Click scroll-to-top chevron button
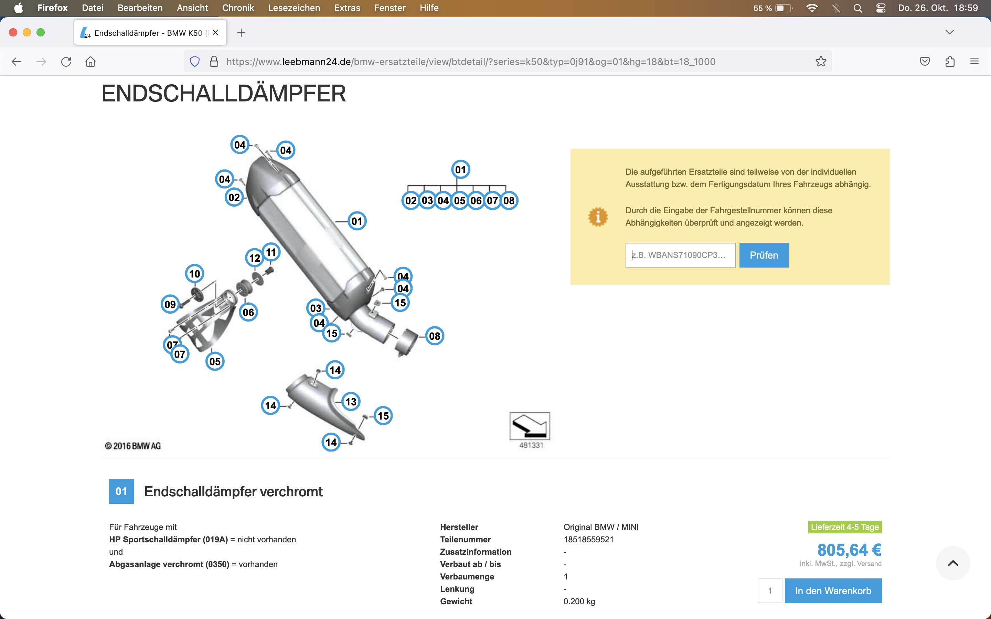The width and height of the screenshot is (991, 619). pos(952,563)
